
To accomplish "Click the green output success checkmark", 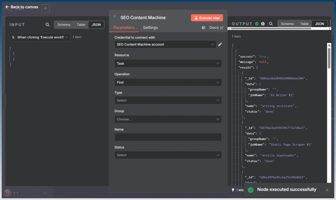I will pos(257,24).
